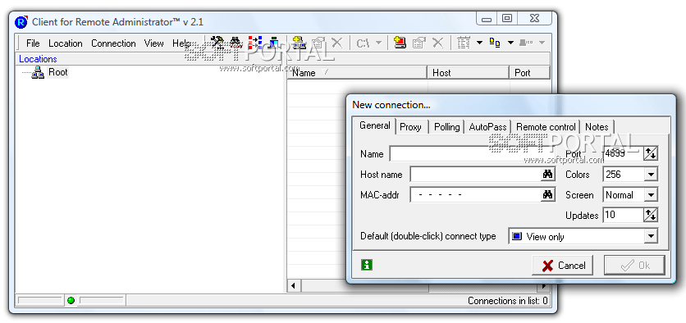Select the Root node in Locations tree
The height and width of the screenshot is (323, 686).
57,72
